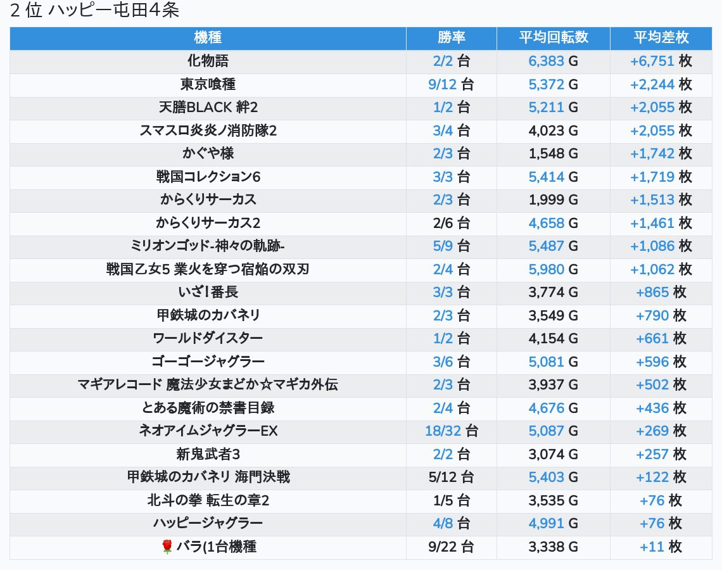Screen dimensions: 722x570
Task: Click win rate 4/8 台 value
Action: pyautogui.click(x=451, y=524)
